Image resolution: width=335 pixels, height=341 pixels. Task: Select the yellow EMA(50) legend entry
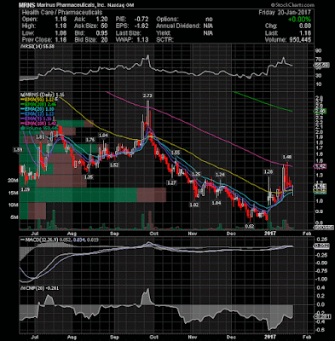pos(38,99)
